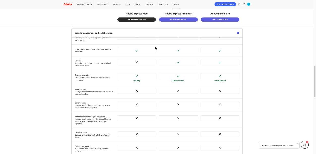The image size is (316, 154).
Task: Click Get Adobe Express Free button
Action: pyautogui.click(x=137, y=19)
